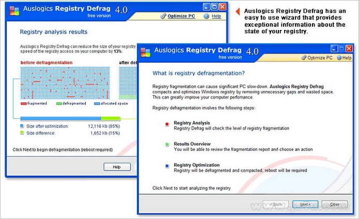Screen dimensions: 359x219
Task: Click Help question icon in front window
Action: pyautogui.click(x=339, y=58)
